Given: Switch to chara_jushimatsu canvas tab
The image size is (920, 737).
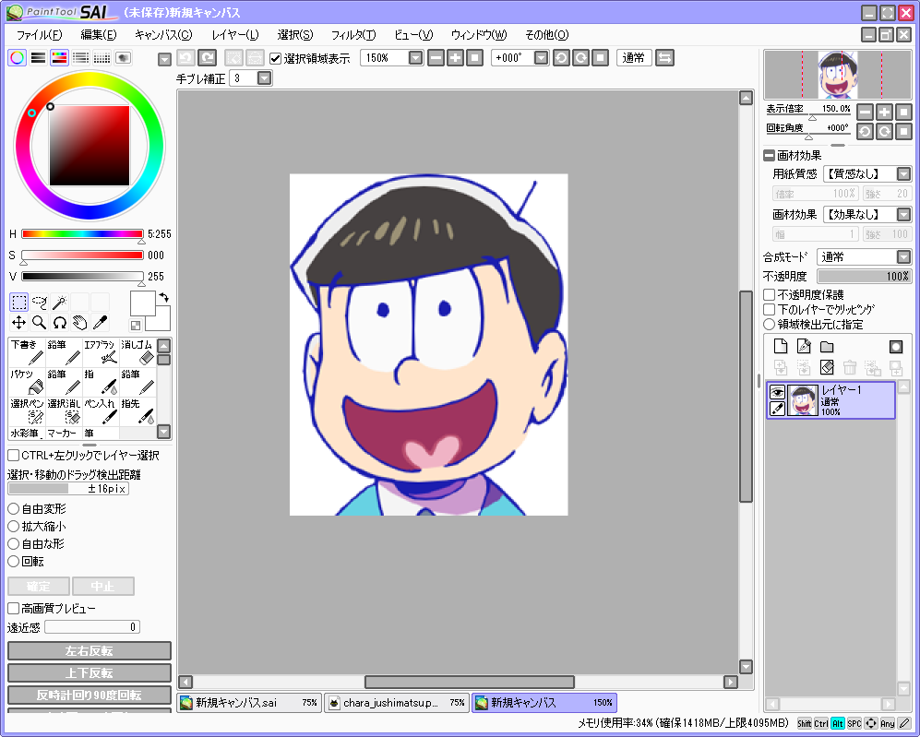Looking at the screenshot, I should tap(397, 702).
